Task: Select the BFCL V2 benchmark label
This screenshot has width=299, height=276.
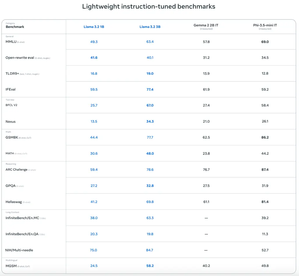Action: tap(11, 105)
